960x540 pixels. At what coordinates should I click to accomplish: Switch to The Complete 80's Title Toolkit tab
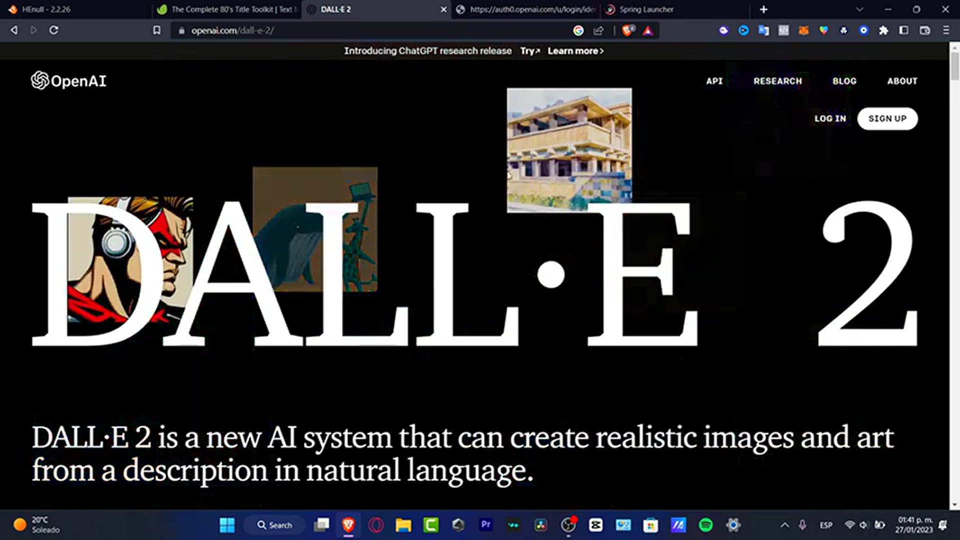(227, 9)
